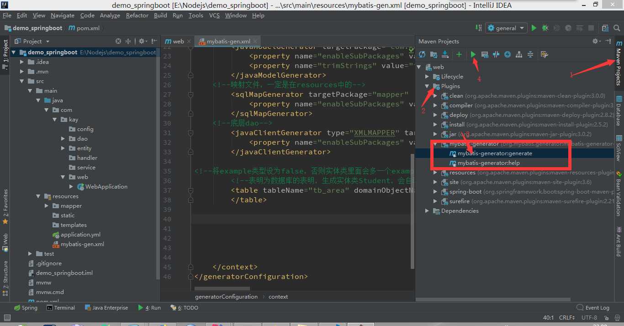Add a Maven project with plus icon
Image resolution: width=624 pixels, height=326 pixels.
(x=459, y=54)
